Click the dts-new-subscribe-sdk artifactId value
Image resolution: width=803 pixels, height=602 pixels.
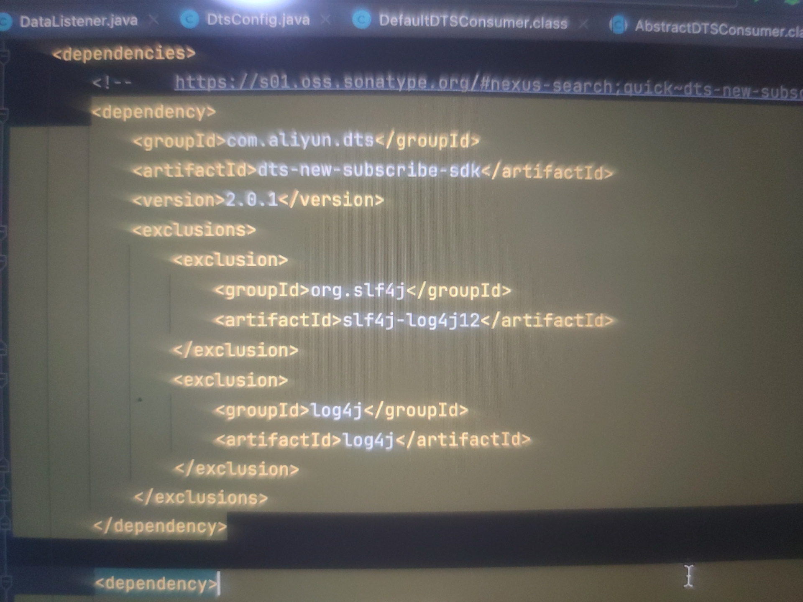click(369, 170)
